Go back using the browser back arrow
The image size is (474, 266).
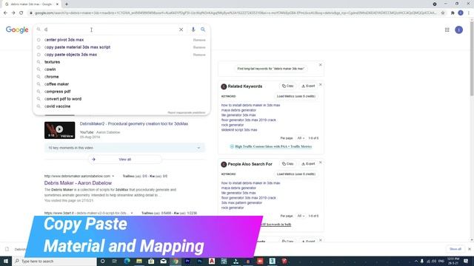tap(5, 13)
